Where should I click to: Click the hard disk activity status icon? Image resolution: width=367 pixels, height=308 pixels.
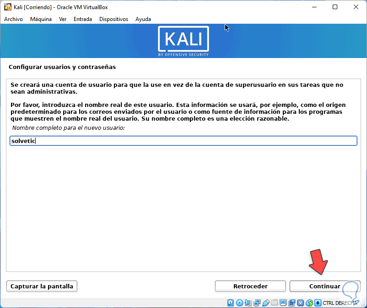click(x=230, y=303)
